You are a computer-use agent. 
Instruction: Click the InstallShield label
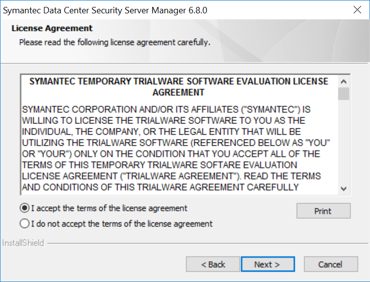click(x=23, y=243)
